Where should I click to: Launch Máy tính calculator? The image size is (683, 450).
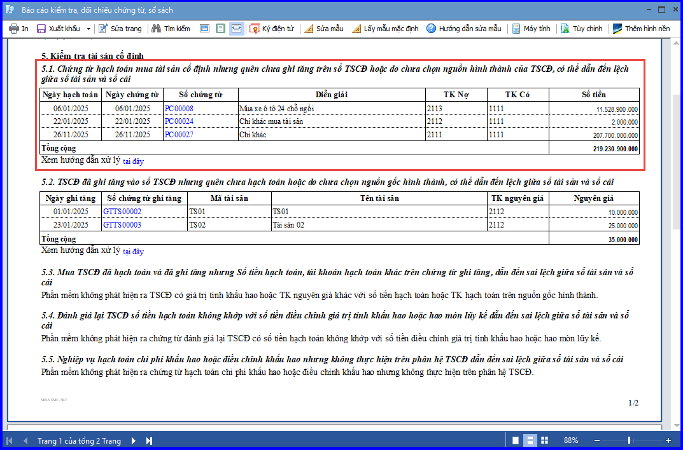[531, 29]
